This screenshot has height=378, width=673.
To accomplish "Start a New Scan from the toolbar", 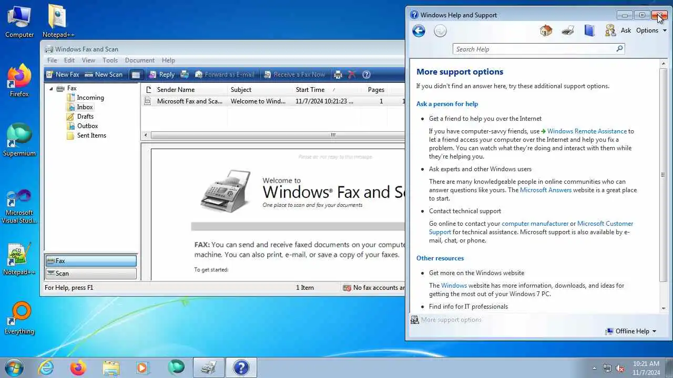I will pos(104,75).
